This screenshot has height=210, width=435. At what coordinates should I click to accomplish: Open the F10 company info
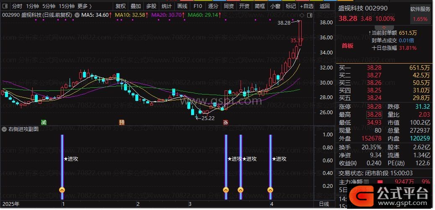tap(198, 6)
